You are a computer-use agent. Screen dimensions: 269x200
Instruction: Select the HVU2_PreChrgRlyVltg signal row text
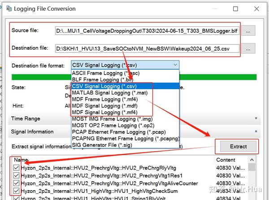tap(99, 168)
